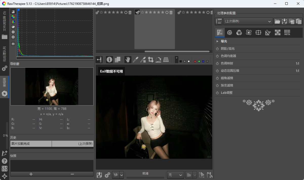Enable the Lab调整 tool

click(x=217, y=93)
